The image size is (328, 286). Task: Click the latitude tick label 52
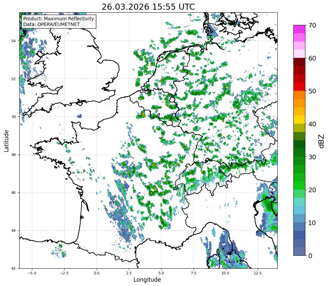13,79
